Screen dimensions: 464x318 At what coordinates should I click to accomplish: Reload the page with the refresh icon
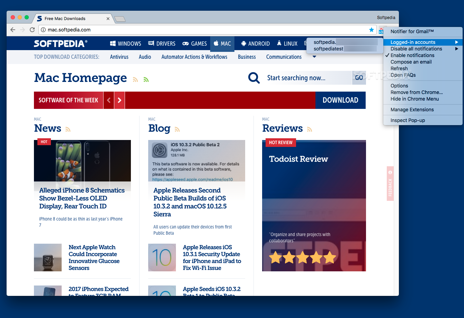(32, 30)
